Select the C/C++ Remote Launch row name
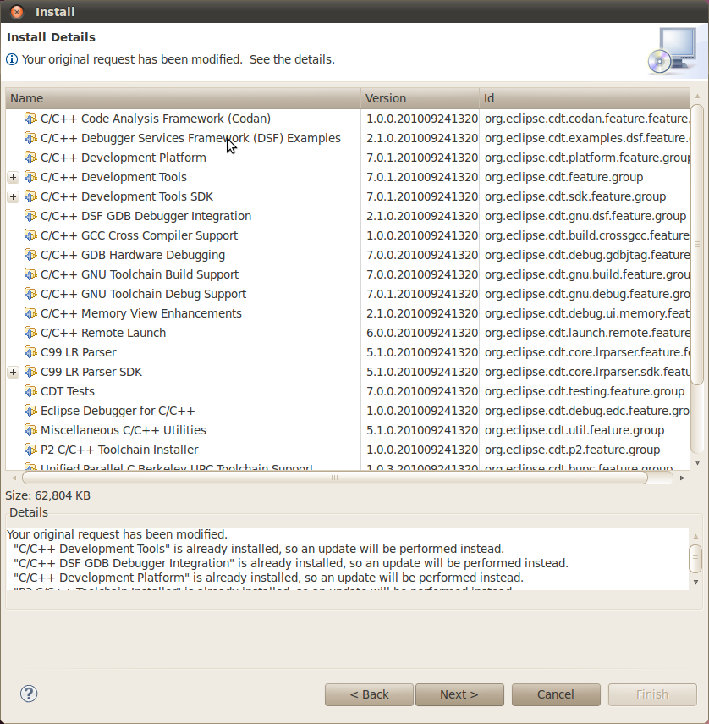The width and height of the screenshot is (709, 724). tap(103, 333)
